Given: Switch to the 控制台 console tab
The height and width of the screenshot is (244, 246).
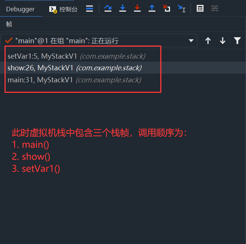Looking at the screenshot, I should click(x=64, y=9).
